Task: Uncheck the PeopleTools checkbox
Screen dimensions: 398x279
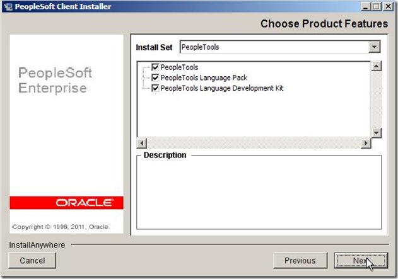Action: [x=155, y=67]
